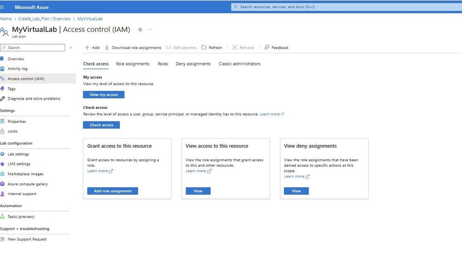The image size is (462, 258).
Task: Click the New Support Request icon
Action: click(x=2, y=239)
